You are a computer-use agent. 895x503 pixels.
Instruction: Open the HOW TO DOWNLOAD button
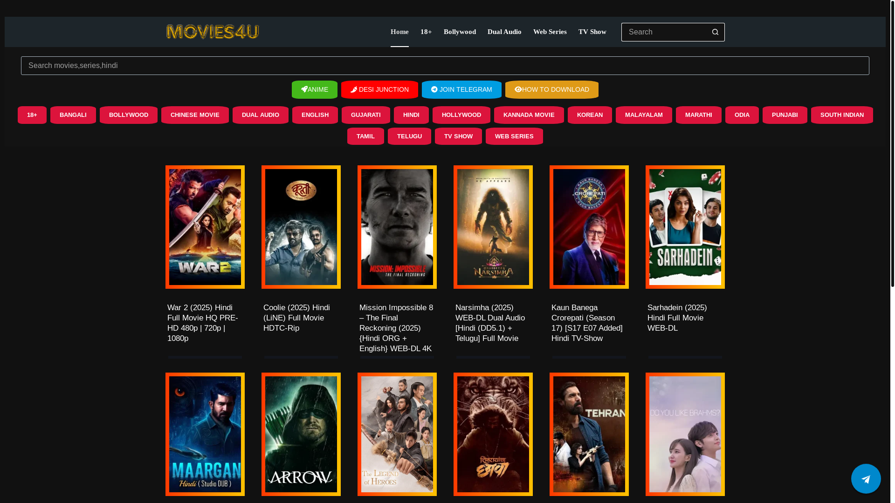coord(552,89)
